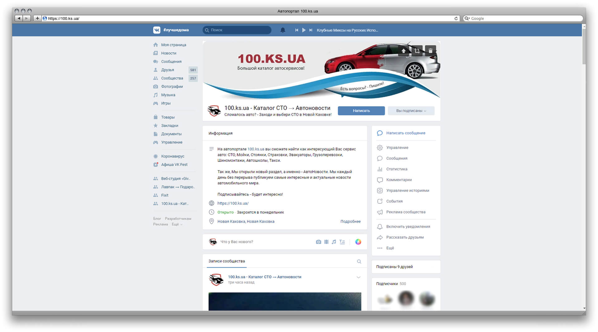
Task: Open notifications bell in VK header
Action: 283,30
